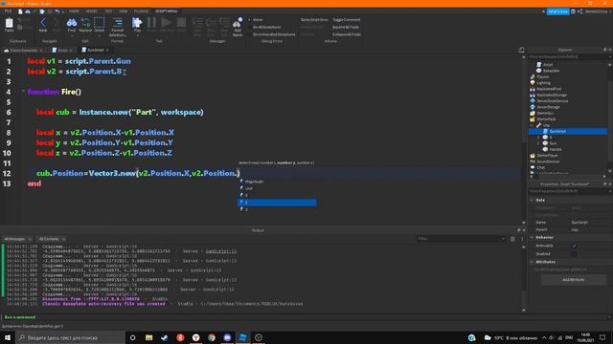Open the FILE menu
The width and height of the screenshot is (613, 344).
click(8, 11)
